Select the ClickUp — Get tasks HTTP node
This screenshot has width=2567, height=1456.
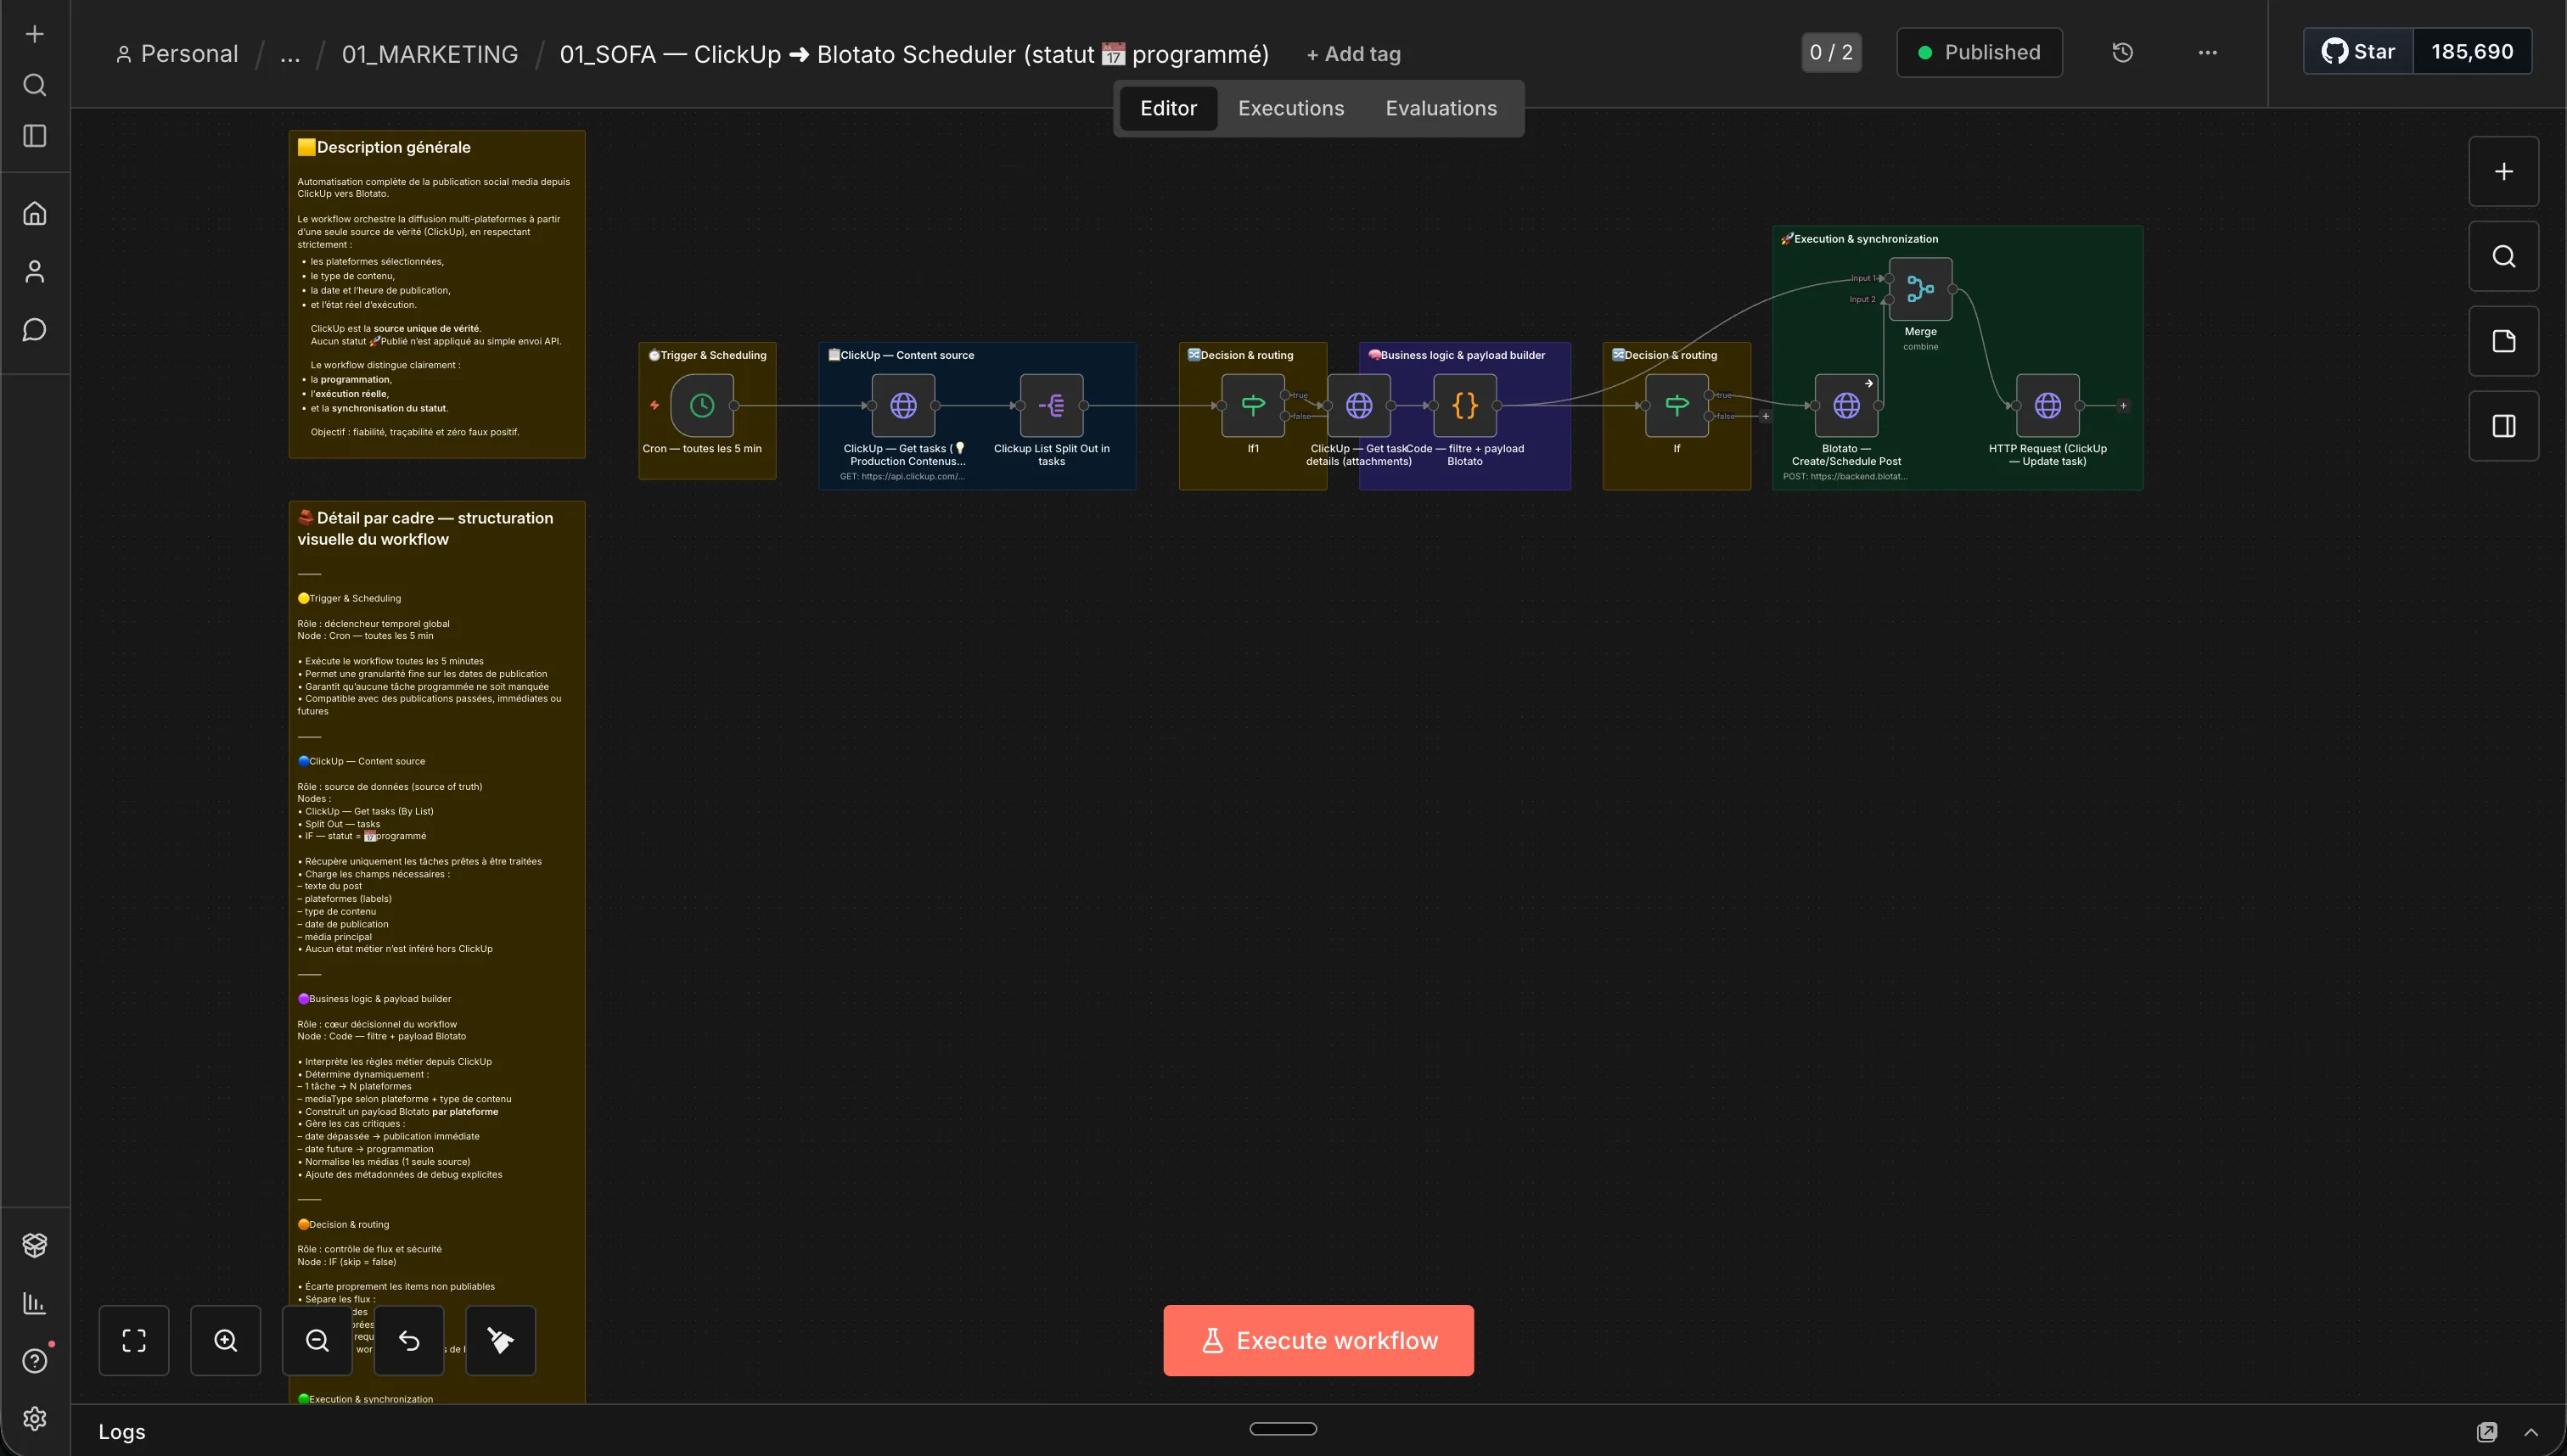903,405
